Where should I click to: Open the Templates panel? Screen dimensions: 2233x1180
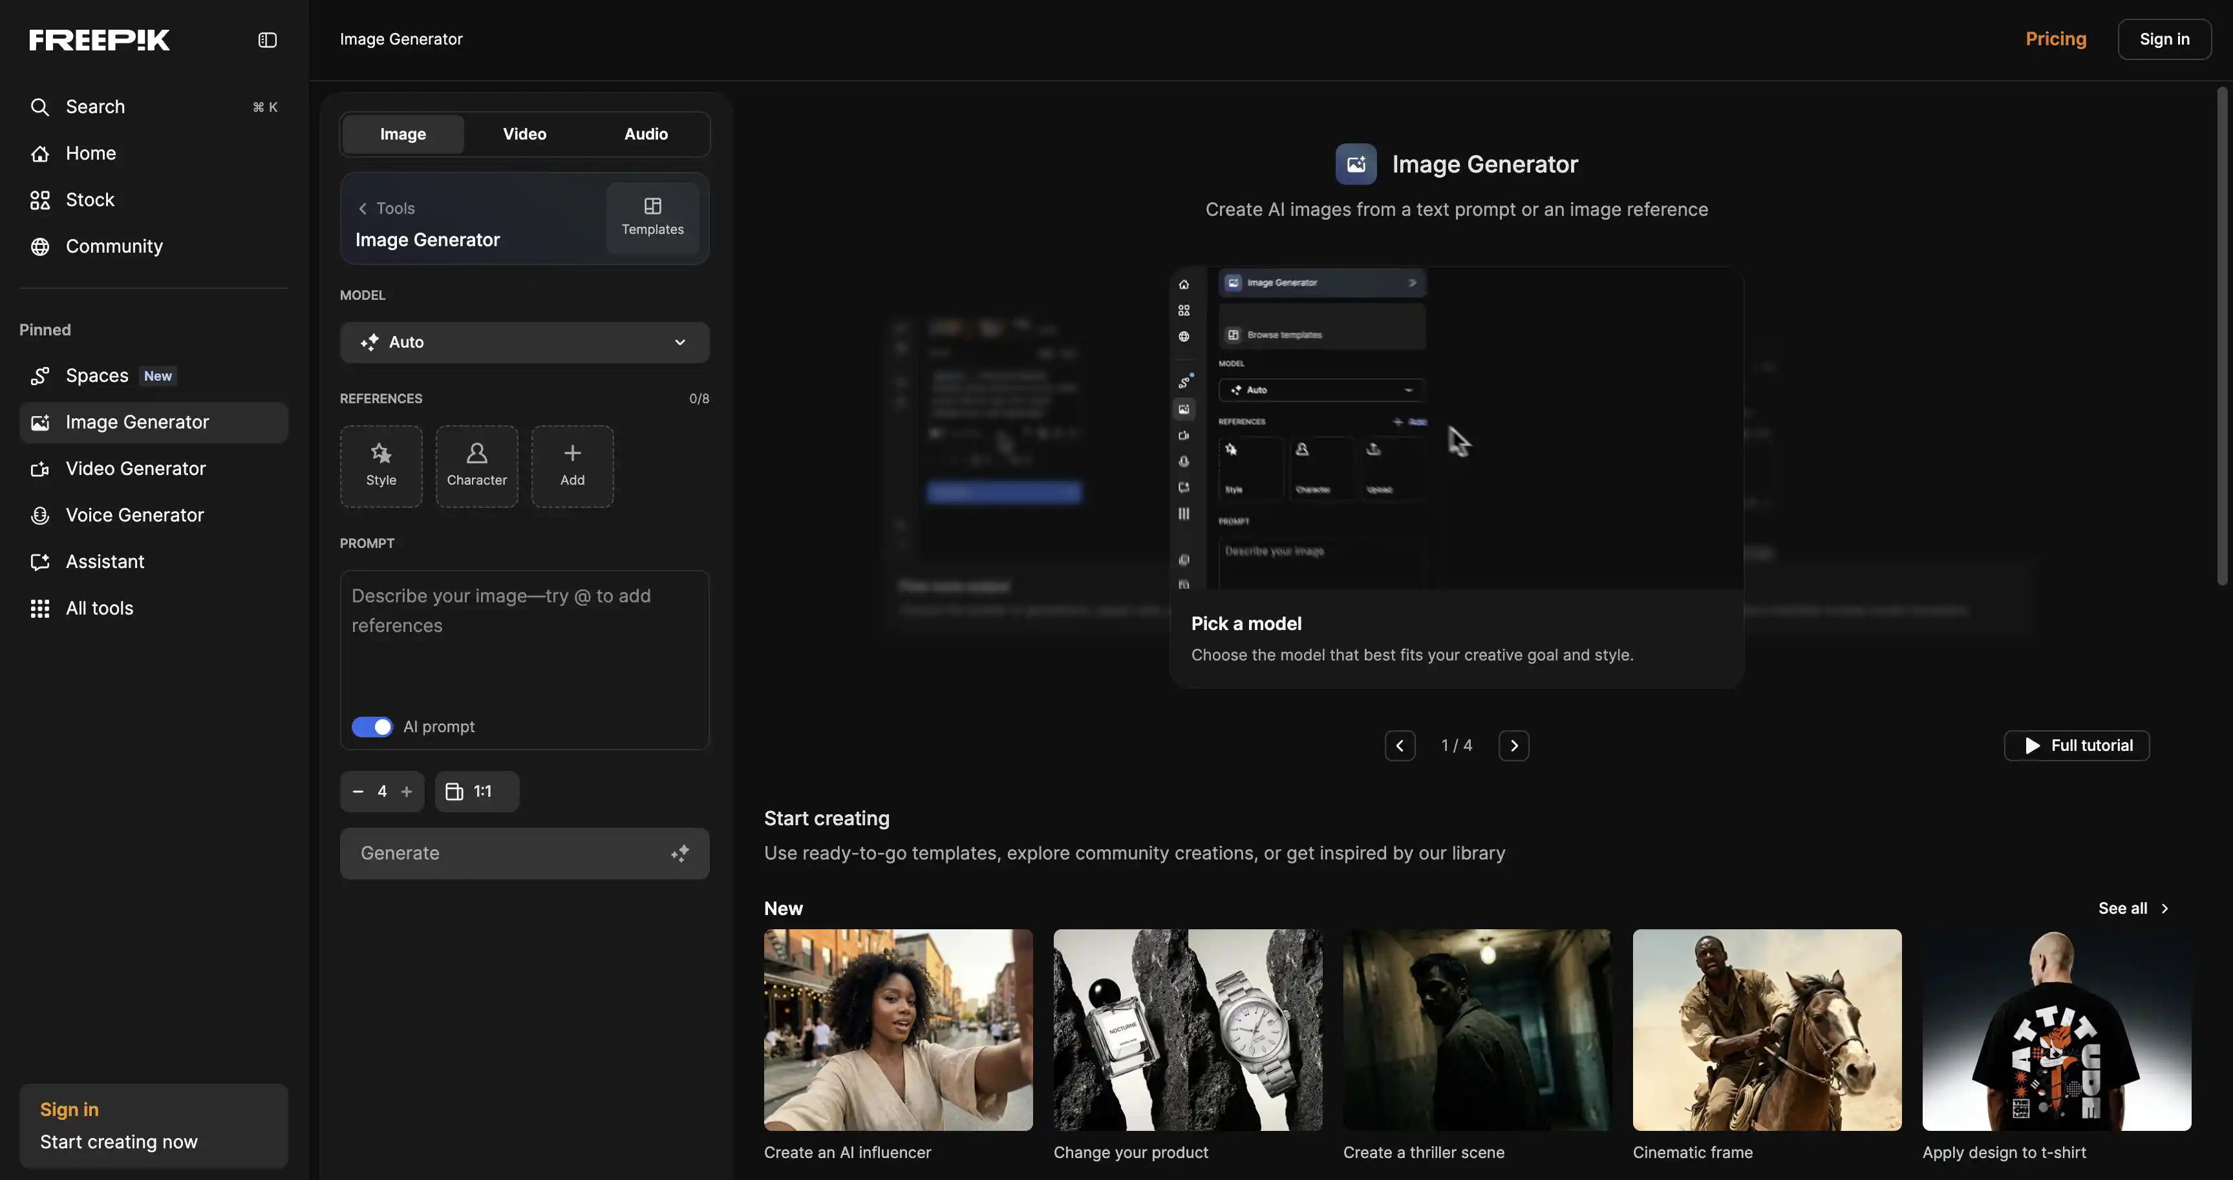pos(652,216)
